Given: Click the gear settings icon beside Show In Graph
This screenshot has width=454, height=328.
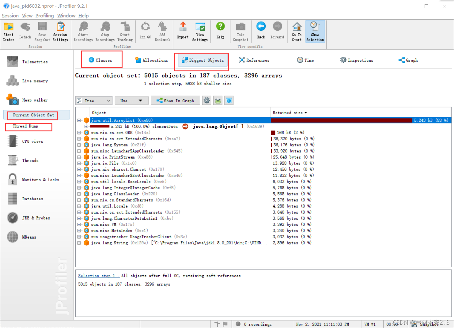Looking at the screenshot, I should 207,100.
